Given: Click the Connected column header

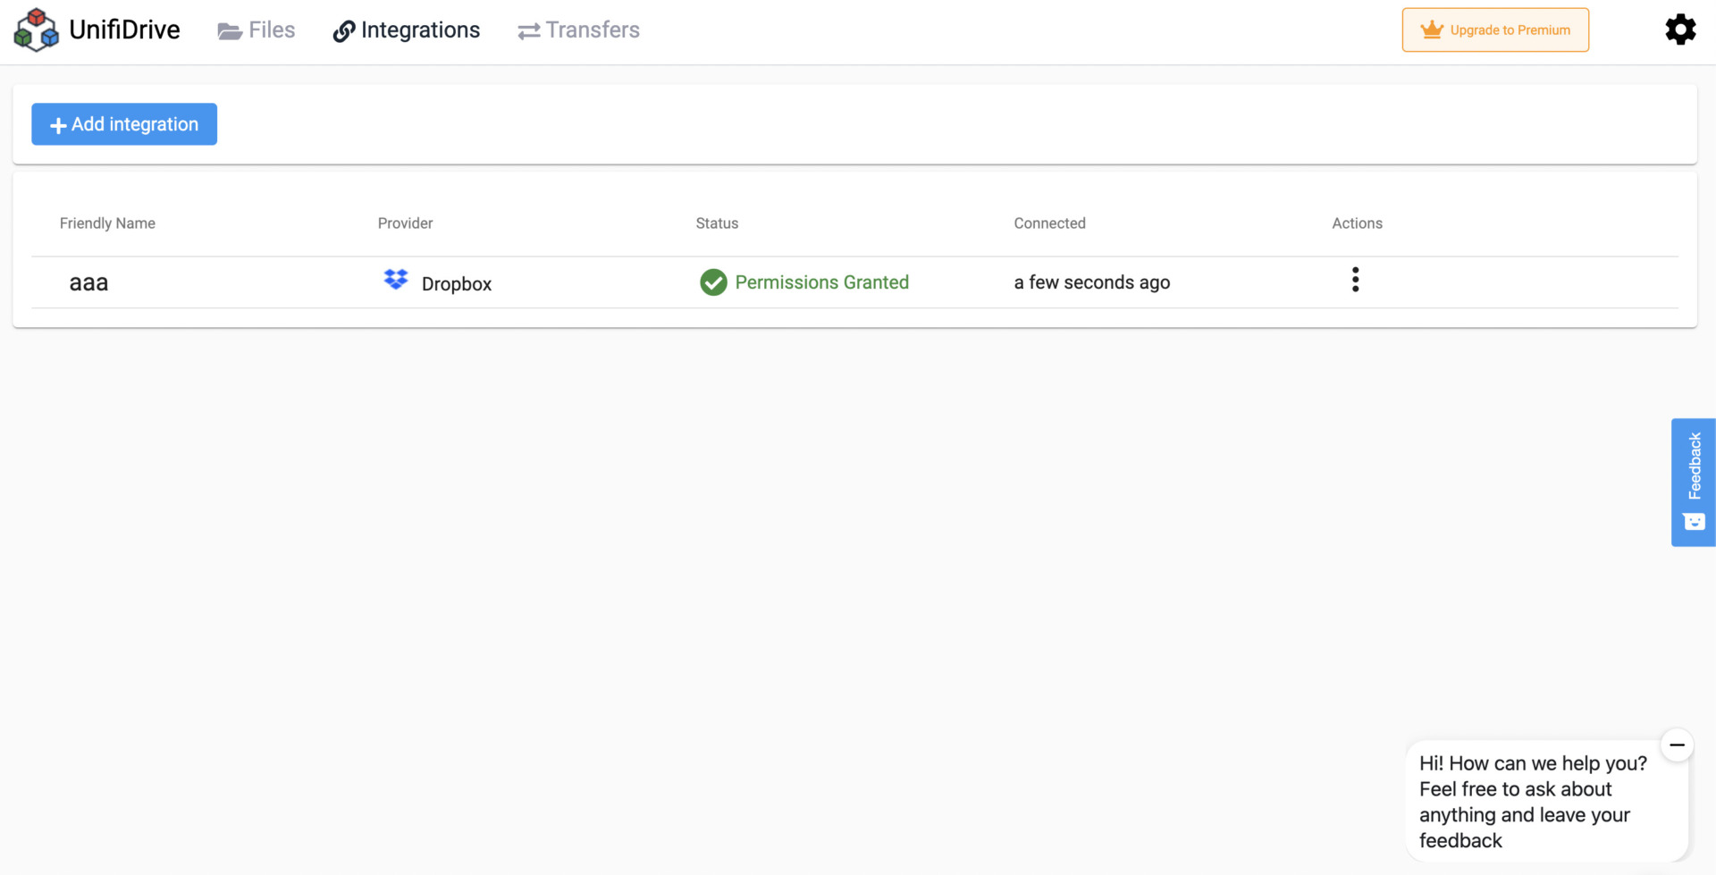Looking at the screenshot, I should tap(1049, 223).
